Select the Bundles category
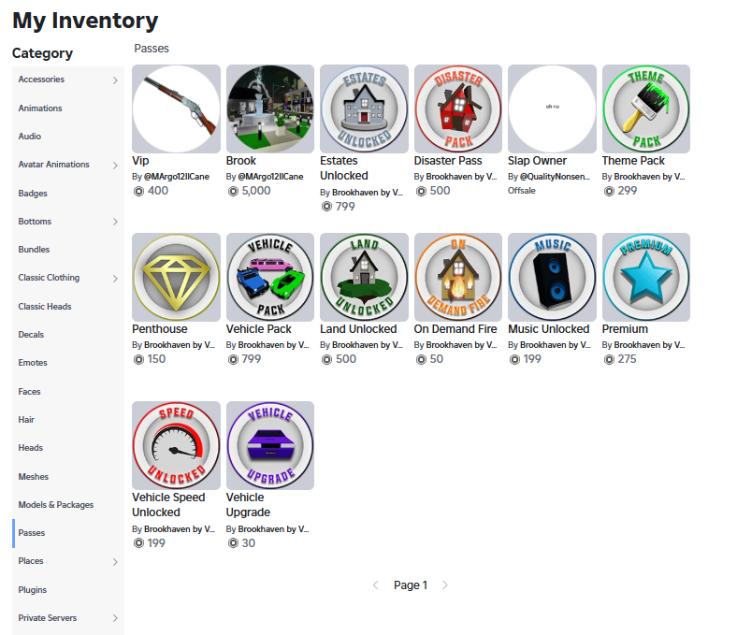Image resolution: width=737 pixels, height=635 pixels. point(68,250)
